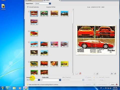
Task: Click the 'Enter new folder title' hint text
Action: pos(43,84)
